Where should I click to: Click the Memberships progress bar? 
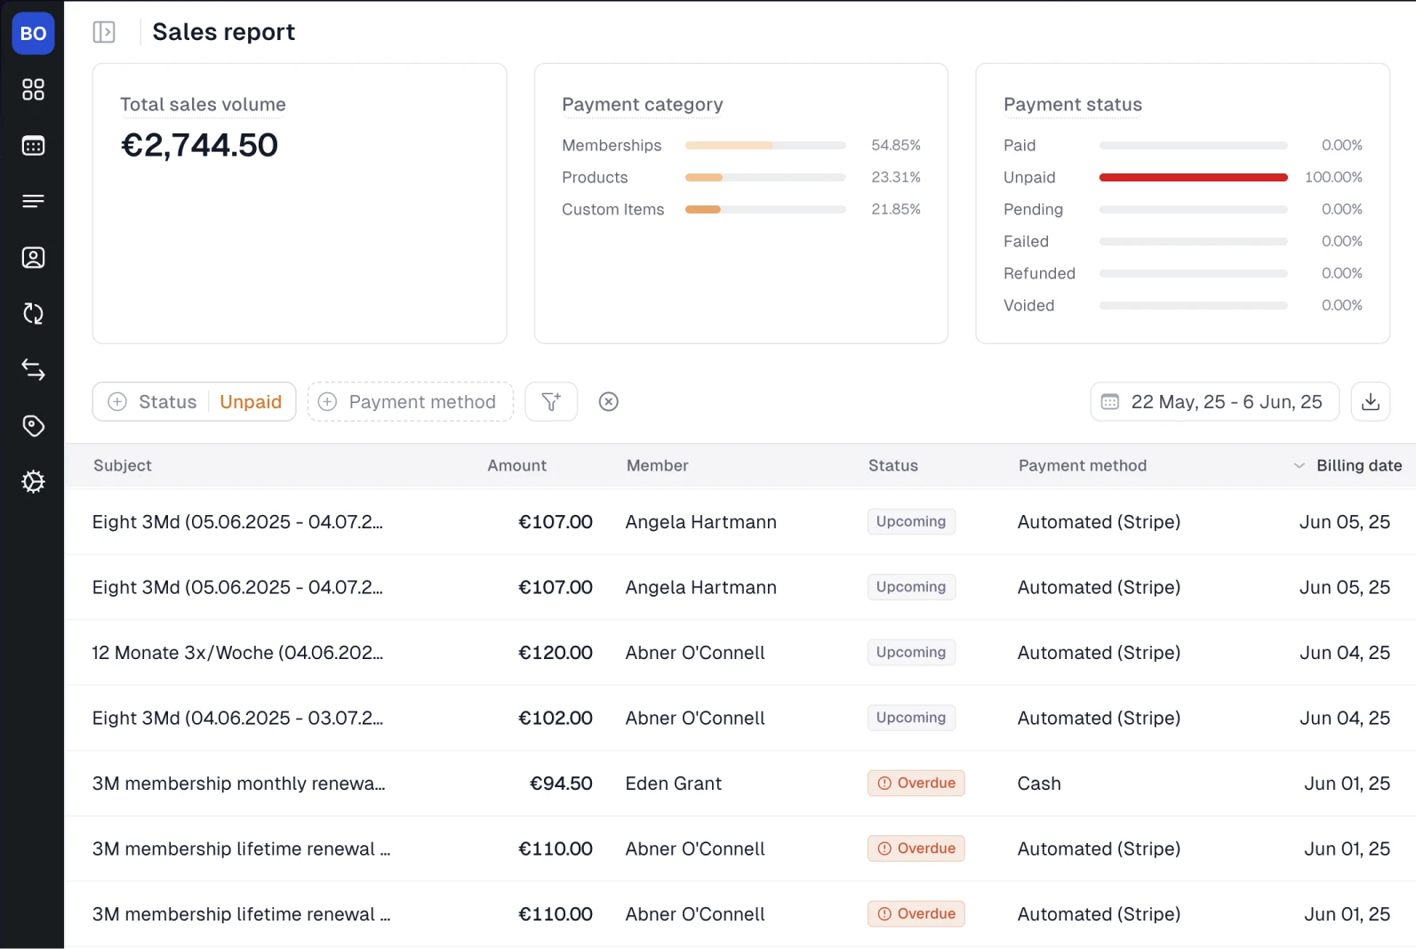click(x=765, y=146)
